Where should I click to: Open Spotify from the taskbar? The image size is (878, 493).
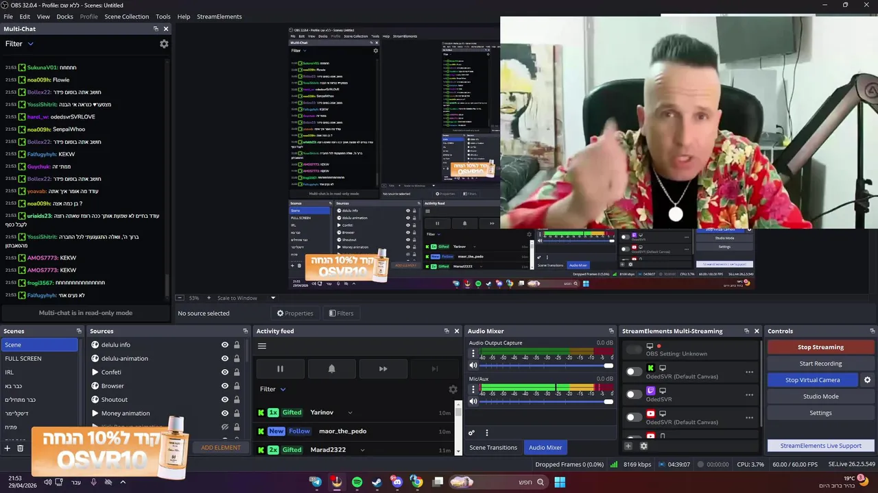pos(357,482)
